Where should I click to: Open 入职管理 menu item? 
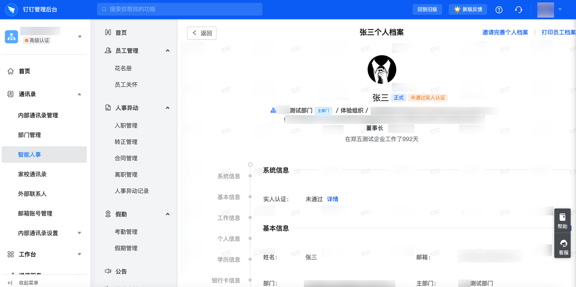point(126,126)
